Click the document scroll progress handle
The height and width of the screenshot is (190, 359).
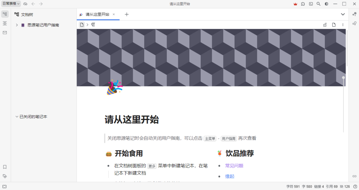point(343,78)
